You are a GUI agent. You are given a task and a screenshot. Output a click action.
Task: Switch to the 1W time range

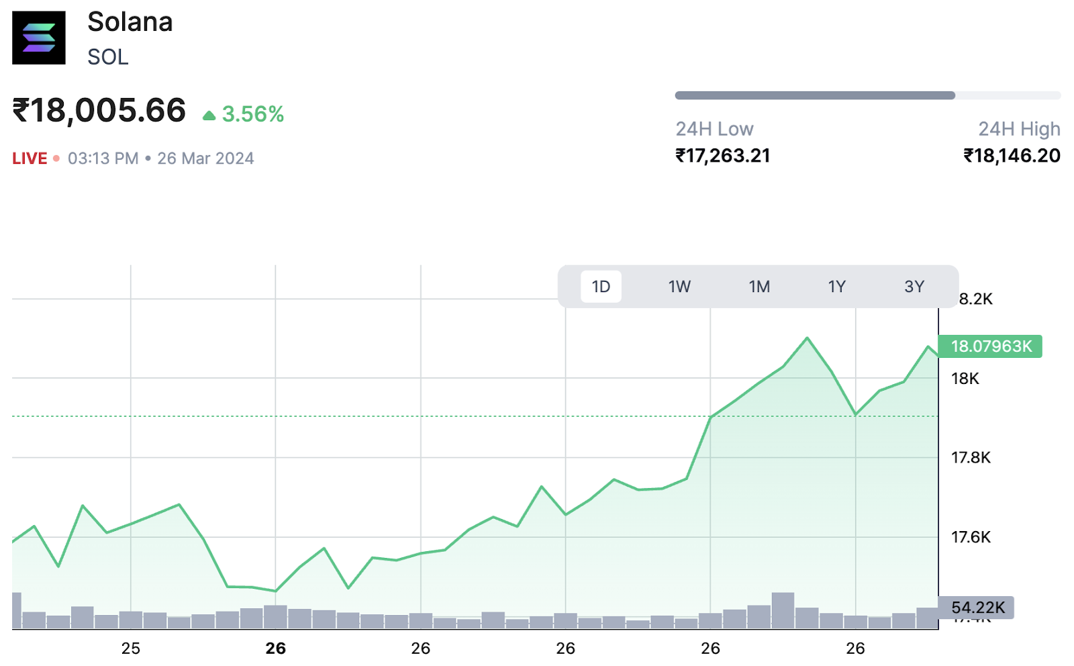click(679, 287)
